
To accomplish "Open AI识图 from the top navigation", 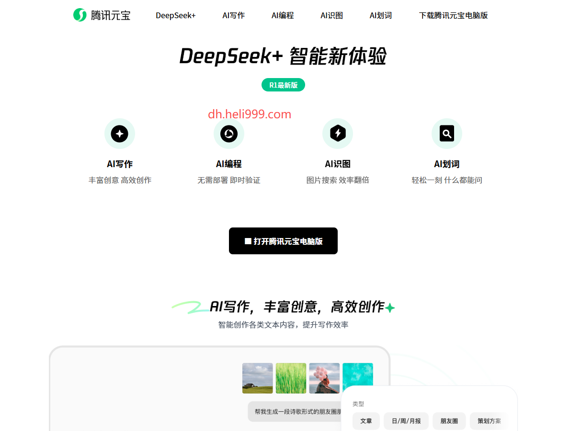I will (331, 15).
